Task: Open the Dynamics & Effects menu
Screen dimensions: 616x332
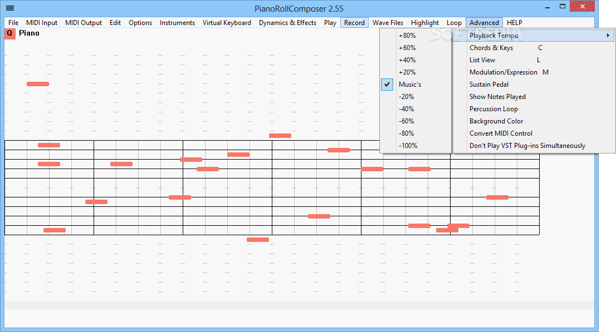Action: (287, 23)
